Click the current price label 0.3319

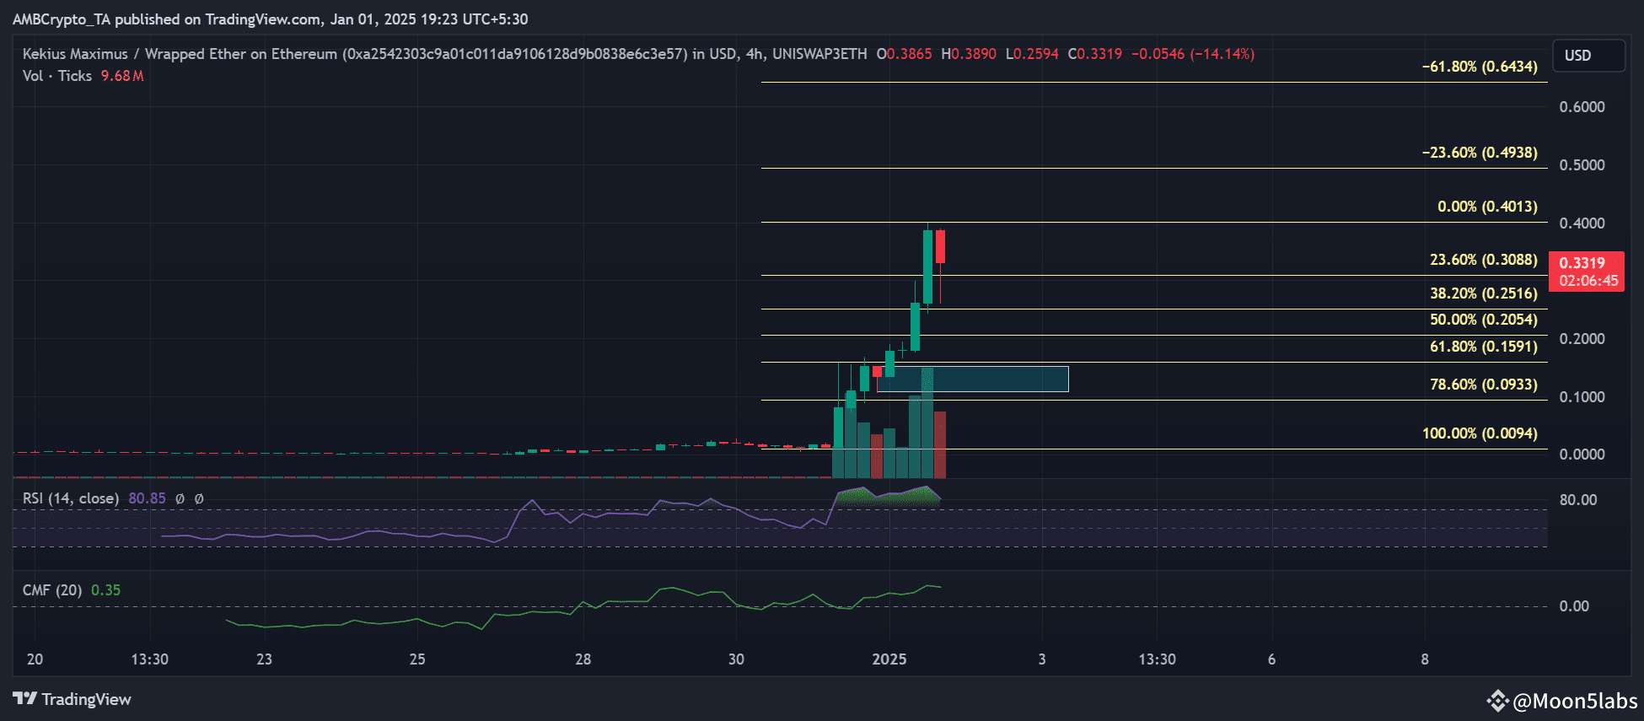(1582, 263)
